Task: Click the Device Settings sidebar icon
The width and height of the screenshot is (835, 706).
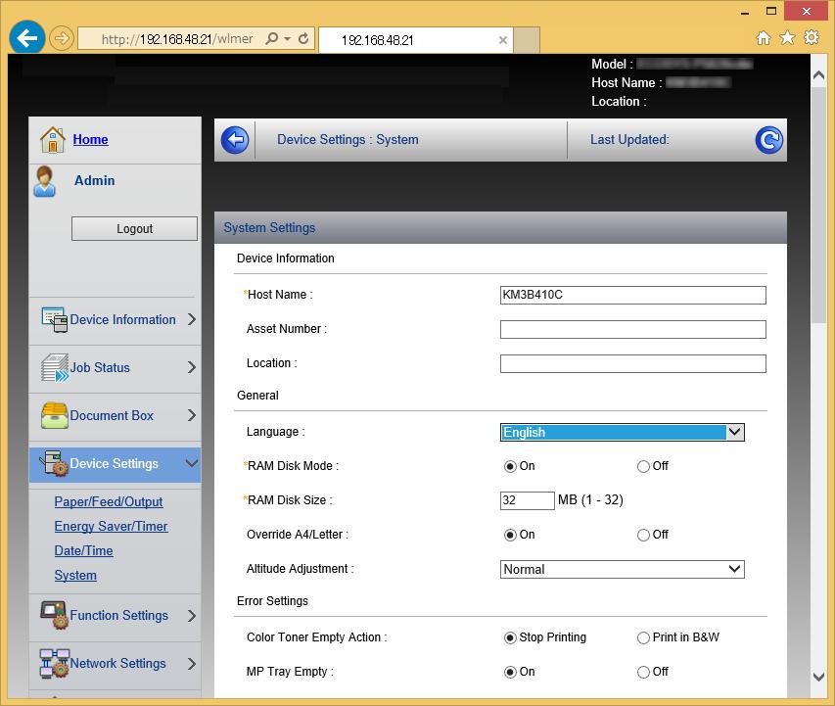Action: coord(55,463)
